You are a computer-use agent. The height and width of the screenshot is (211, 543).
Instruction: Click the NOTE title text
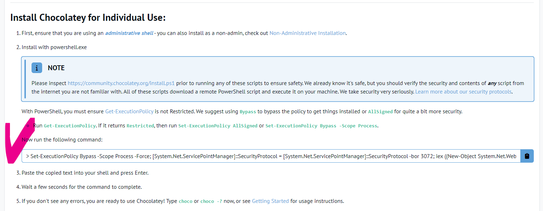pos(56,68)
